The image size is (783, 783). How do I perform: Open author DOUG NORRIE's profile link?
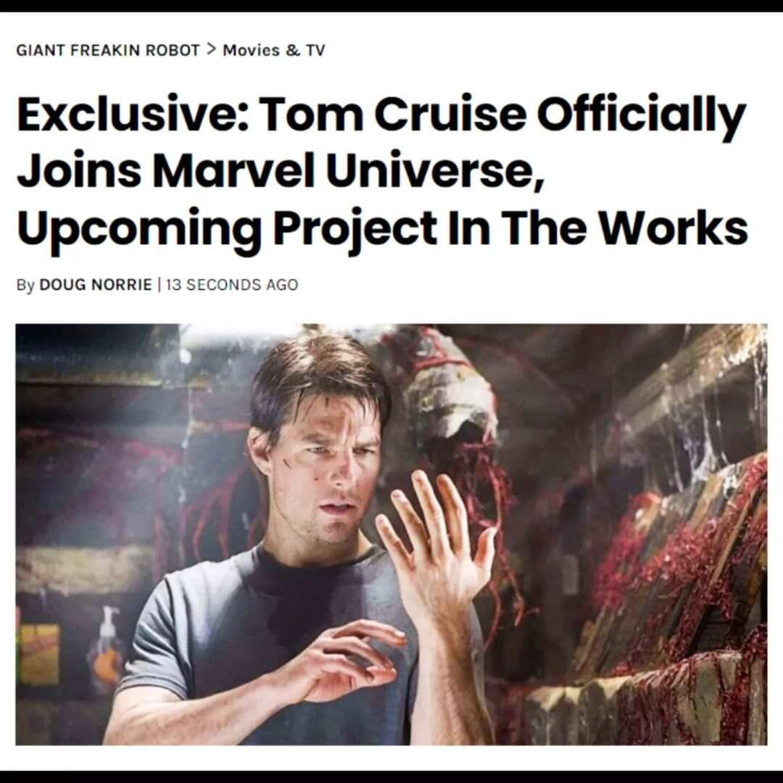(96, 285)
